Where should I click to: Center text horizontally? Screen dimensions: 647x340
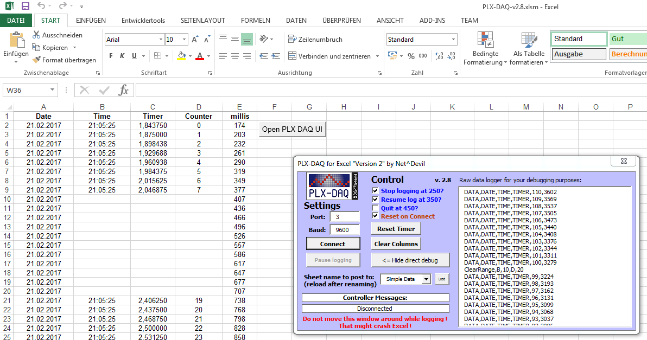pos(235,56)
